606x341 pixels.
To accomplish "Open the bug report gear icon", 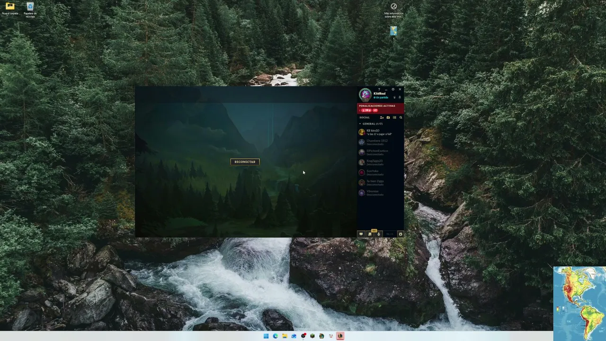I will point(401,234).
